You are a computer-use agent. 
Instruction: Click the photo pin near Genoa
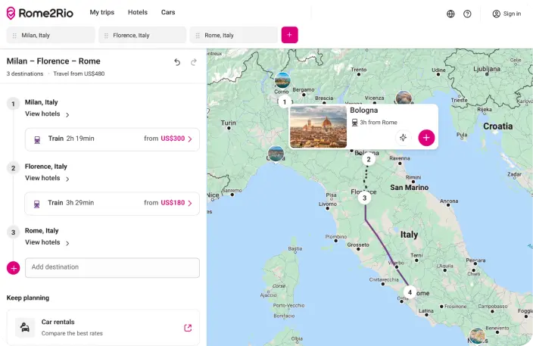coord(276,154)
